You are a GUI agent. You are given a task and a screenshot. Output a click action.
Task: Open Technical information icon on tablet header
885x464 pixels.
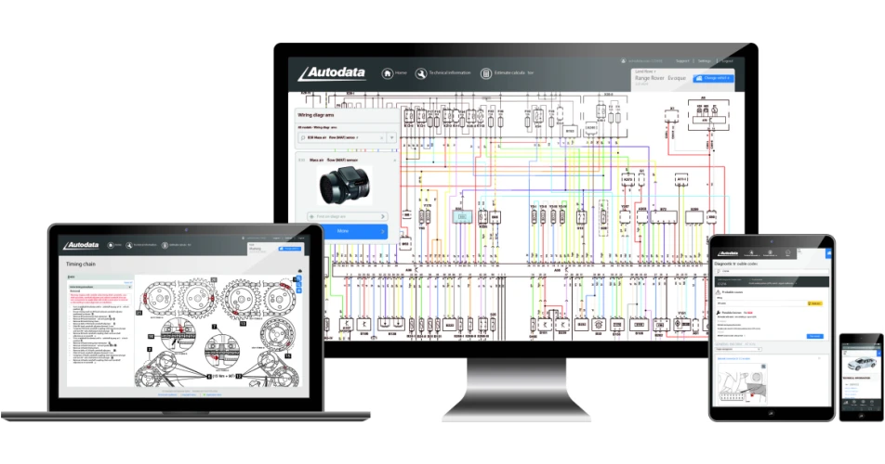pos(751,253)
